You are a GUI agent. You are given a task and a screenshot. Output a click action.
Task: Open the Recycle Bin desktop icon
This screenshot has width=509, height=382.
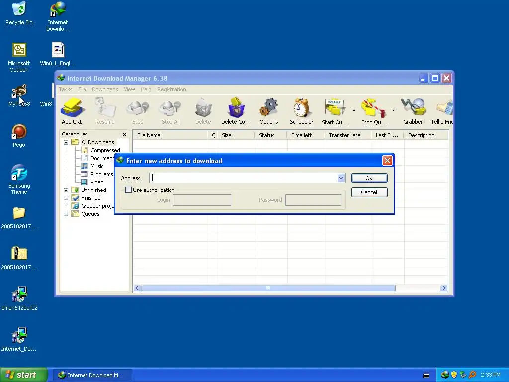coord(19,13)
